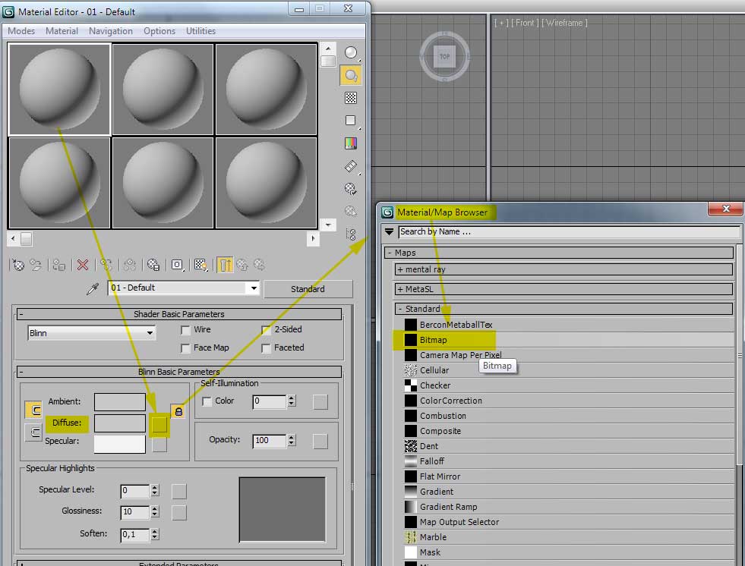Click the ViewCube TOP face

click(x=445, y=56)
